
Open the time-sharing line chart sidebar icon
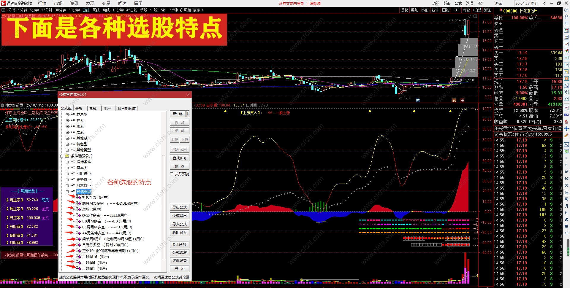(566, 44)
